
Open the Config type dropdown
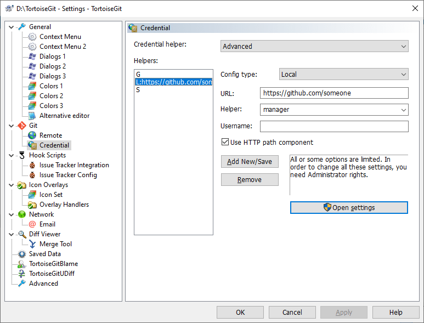pos(343,74)
